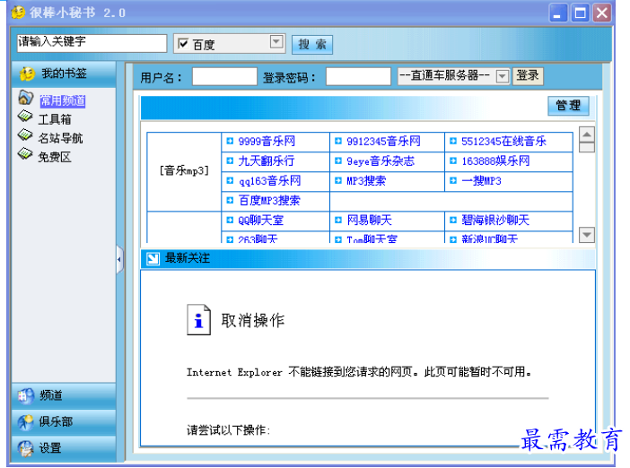Click the bullet icon before 一搜MP3
This screenshot has width=630, height=468.
[x=453, y=180]
